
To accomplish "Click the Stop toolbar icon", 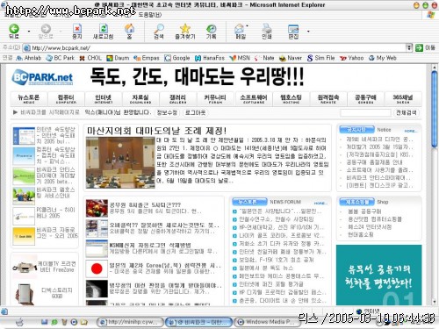I will [76, 29].
